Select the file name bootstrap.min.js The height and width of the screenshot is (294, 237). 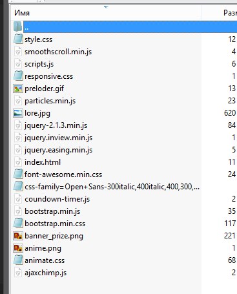52,211
